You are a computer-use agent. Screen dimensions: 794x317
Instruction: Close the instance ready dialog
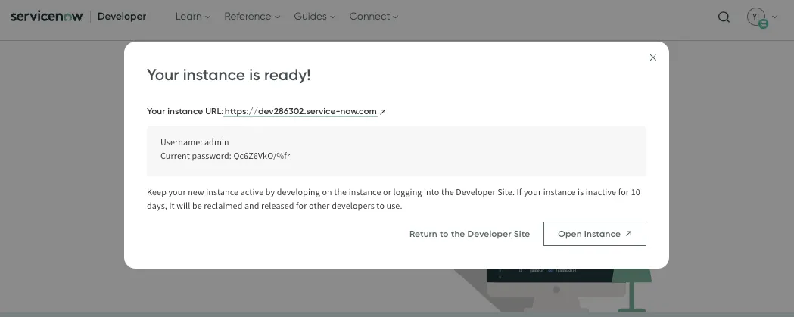[652, 57]
